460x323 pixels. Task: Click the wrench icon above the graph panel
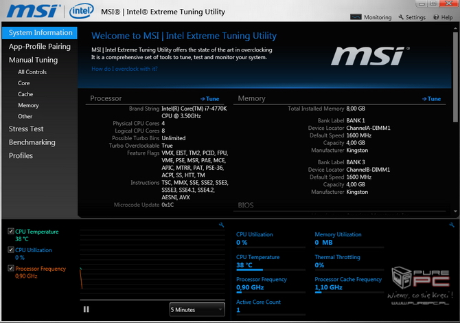click(222, 225)
